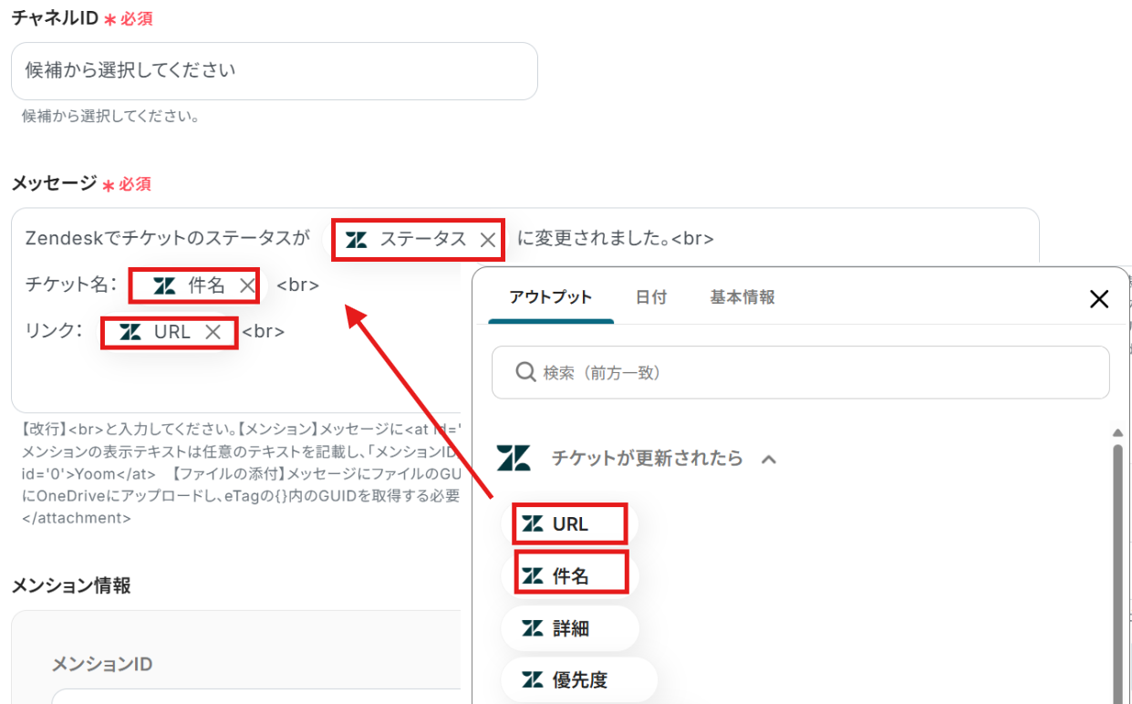The width and height of the screenshot is (1132, 704).
Task: Insert the 詳細 output chip
Action: click(570, 628)
